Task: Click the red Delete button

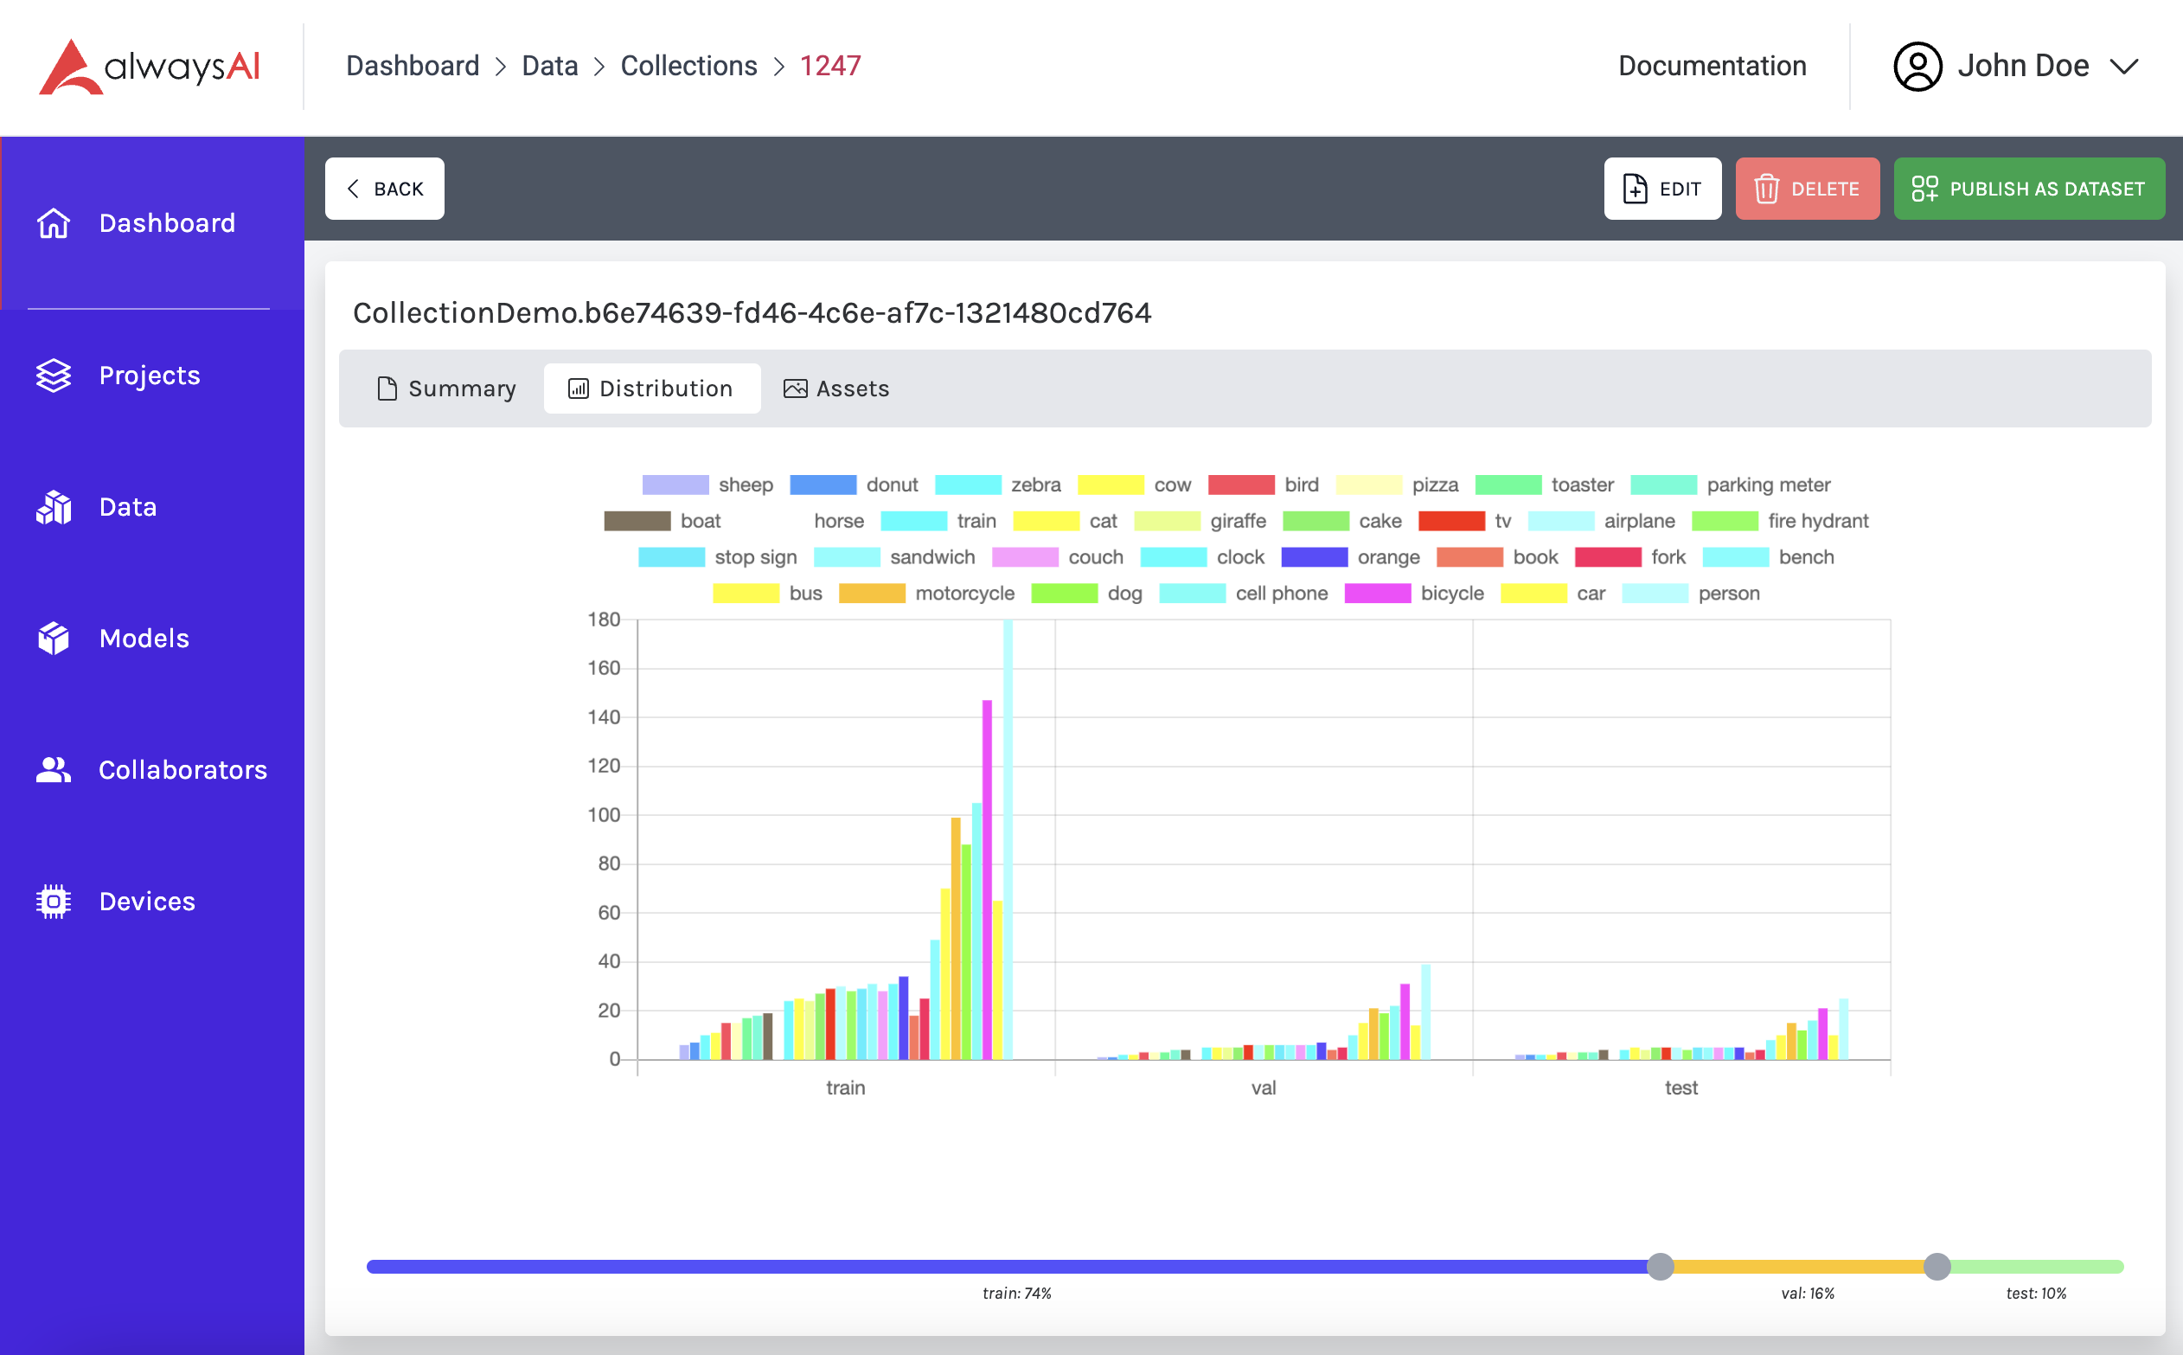Action: [1806, 189]
